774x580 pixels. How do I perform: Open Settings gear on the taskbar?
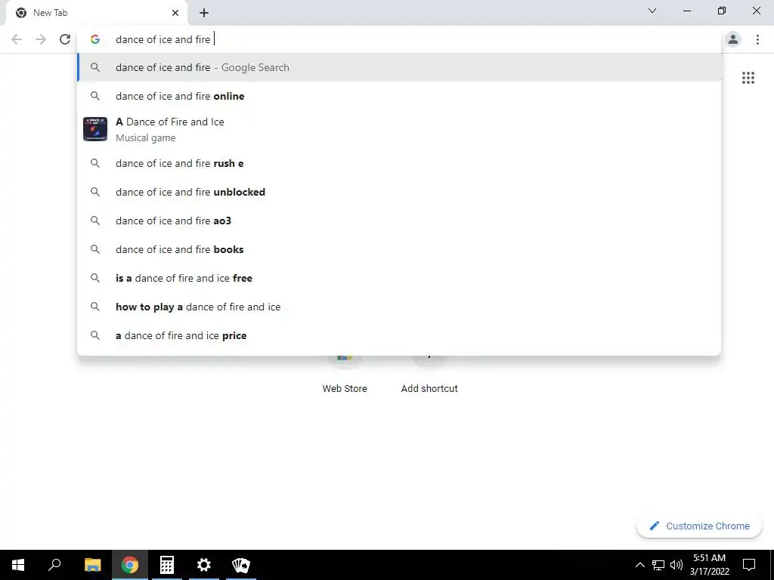(x=204, y=565)
